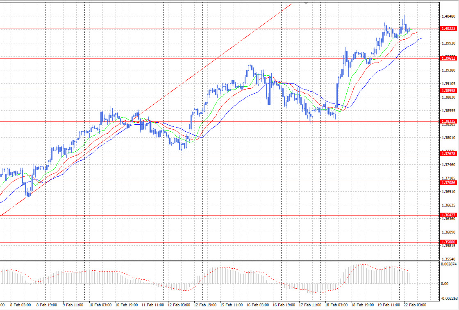
Task: Click the 1.35540 price scale value
Action: 448,259
